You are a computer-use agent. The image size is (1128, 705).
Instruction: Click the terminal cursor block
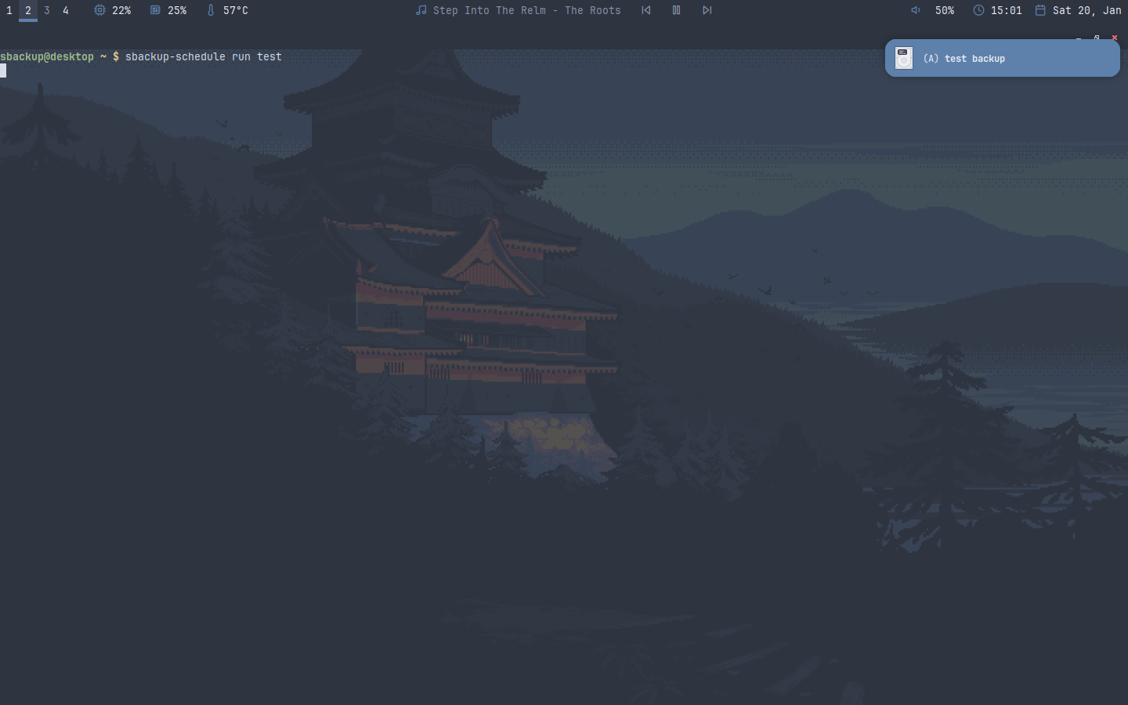coord(3,70)
